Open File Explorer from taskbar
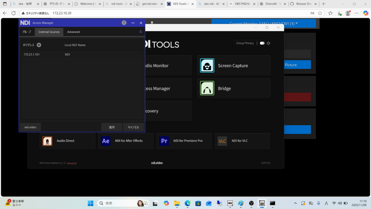Screen dimensions: 371x209 (177, 203)
